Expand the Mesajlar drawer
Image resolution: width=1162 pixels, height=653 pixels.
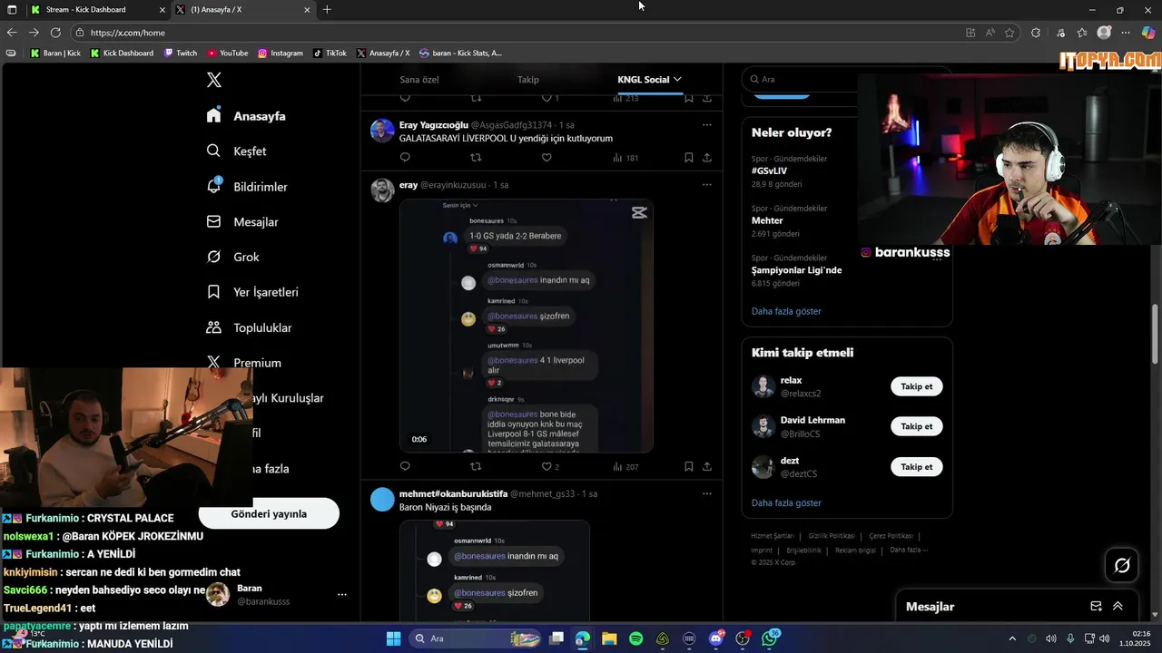(x=1118, y=607)
